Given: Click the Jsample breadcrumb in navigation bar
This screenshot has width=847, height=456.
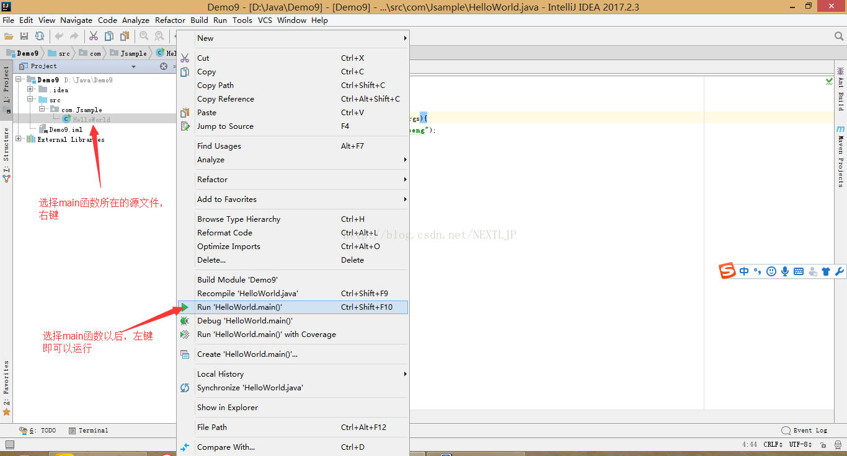Looking at the screenshot, I should pos(128,53).
